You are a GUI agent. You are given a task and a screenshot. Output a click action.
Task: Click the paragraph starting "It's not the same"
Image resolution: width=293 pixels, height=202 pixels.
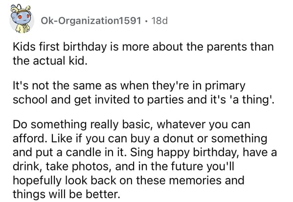click(x=144, y=92)
